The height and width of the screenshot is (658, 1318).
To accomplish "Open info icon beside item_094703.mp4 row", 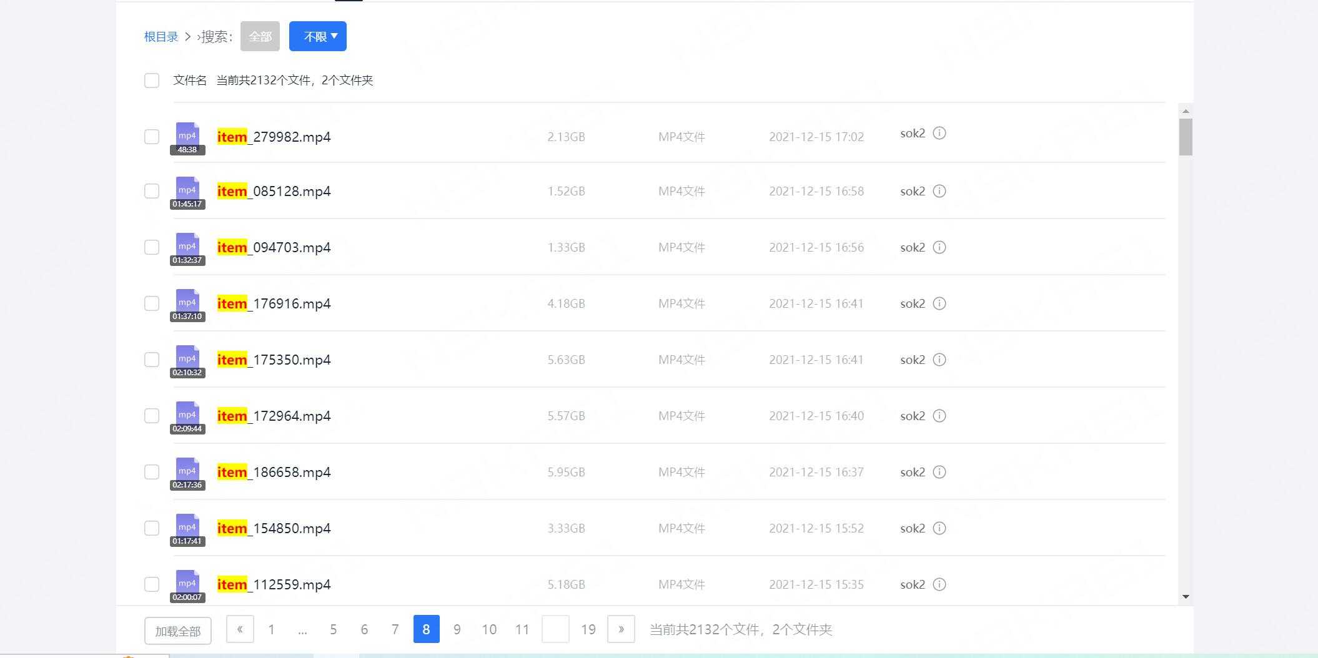I will click(939, 247).
